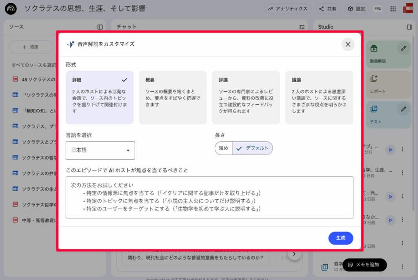Edit テスト using its pencil icon
This screenshot has height=280, width=418.
[403, 109]
